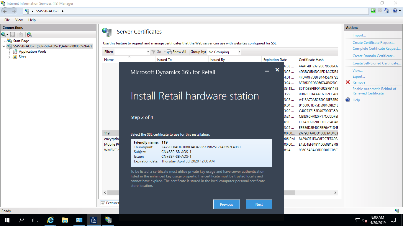Click Enable Automatic Rebind of Renewed Certificate
This screenshot has width=403, height=226.
click(x=374, y=91)
